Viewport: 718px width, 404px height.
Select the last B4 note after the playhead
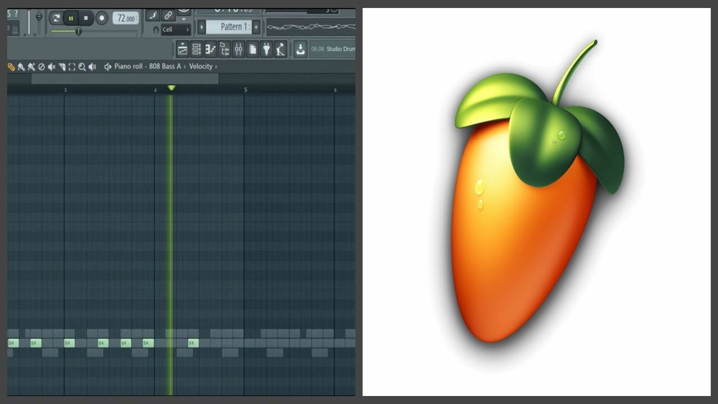(193, 343)
